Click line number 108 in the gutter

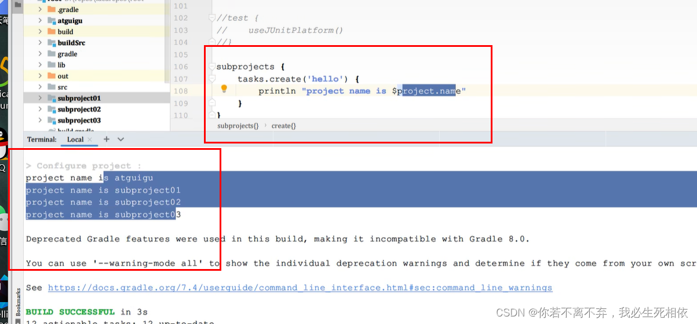[181, 91]
